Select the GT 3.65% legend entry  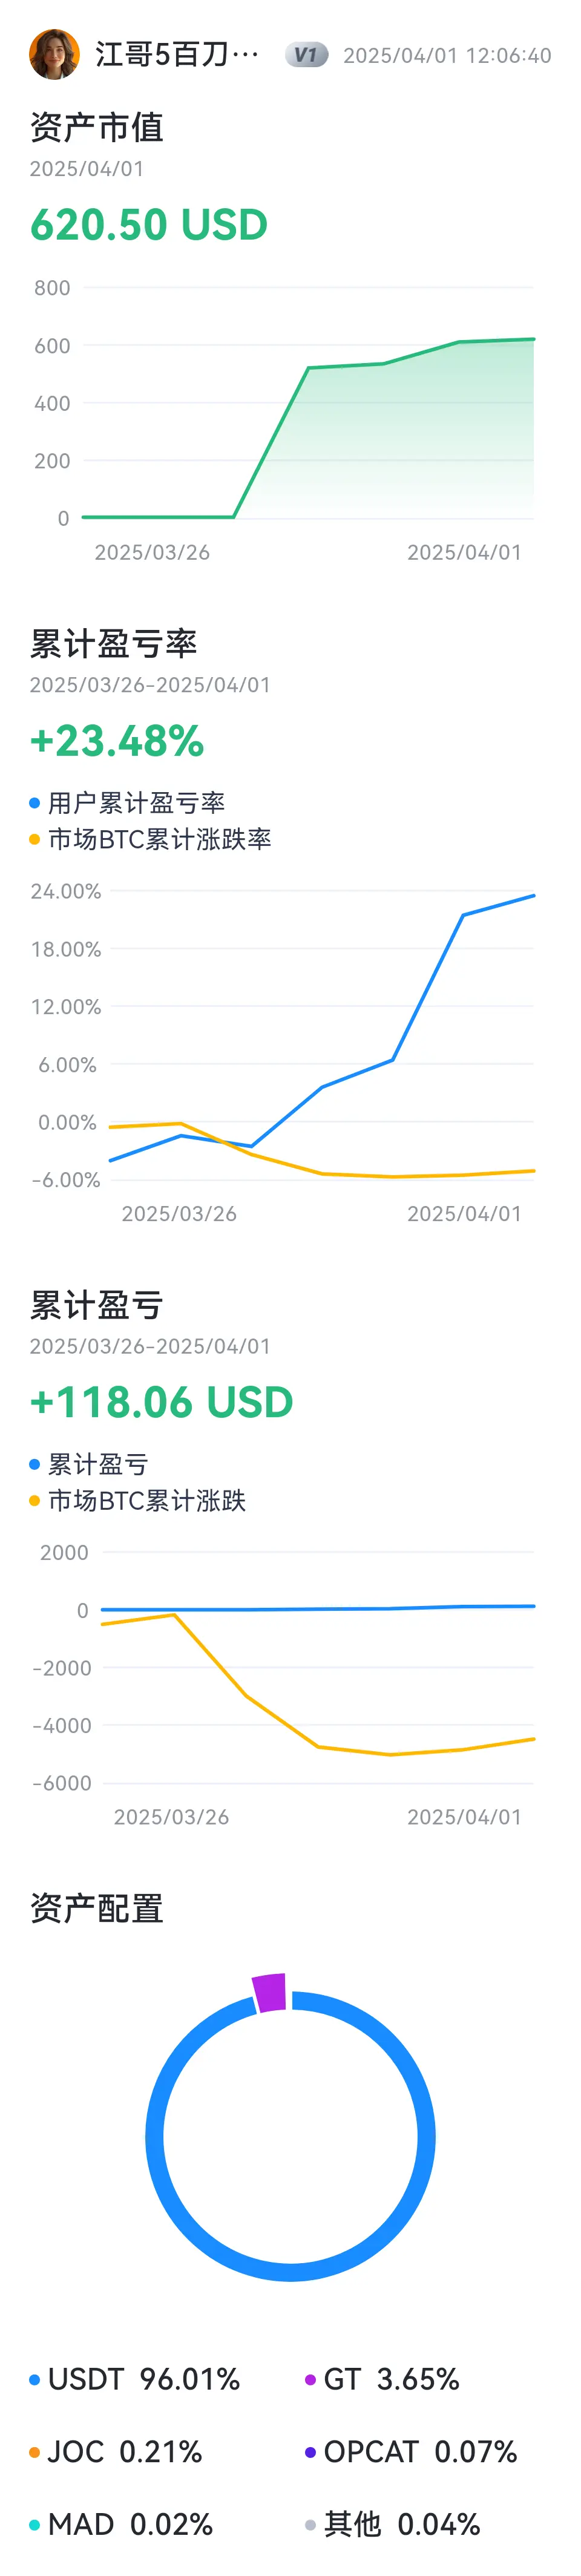tap(382, 2380)
